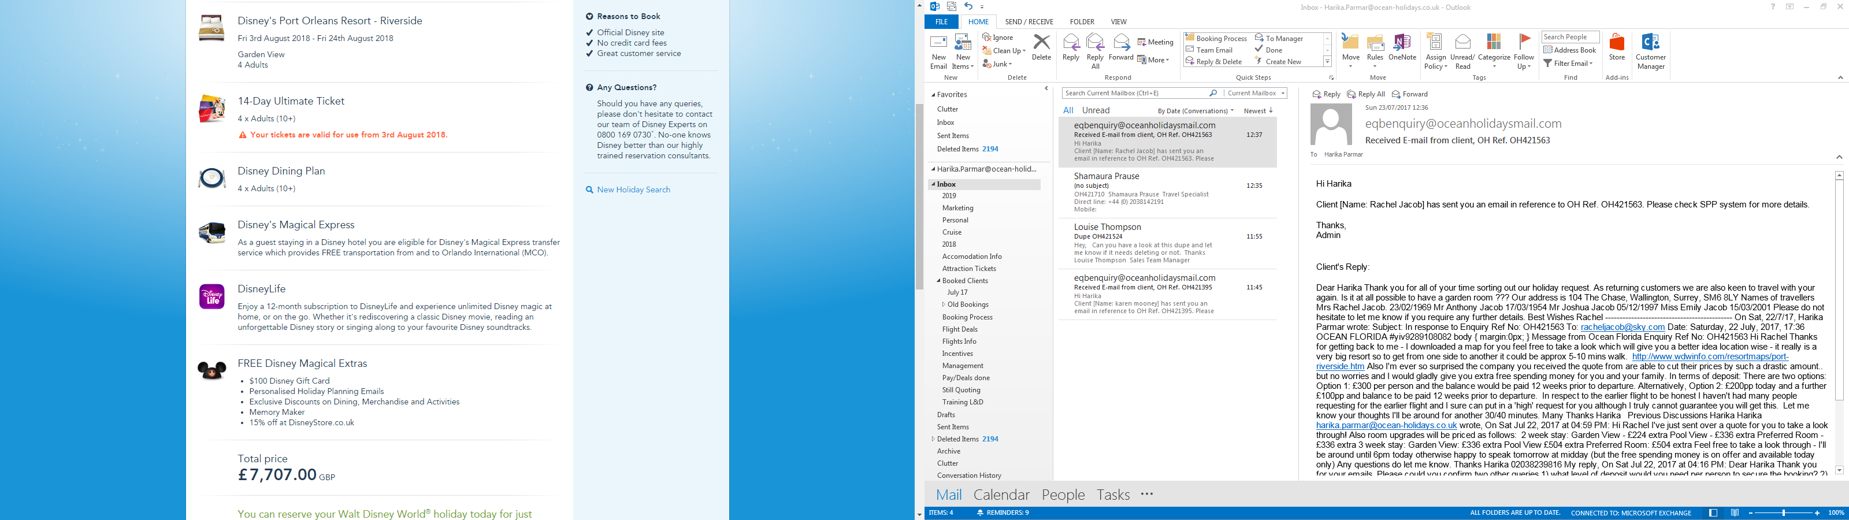1849x520 pixels.
Task: Click Forward in the reading pane
Action: point(1410,94)
